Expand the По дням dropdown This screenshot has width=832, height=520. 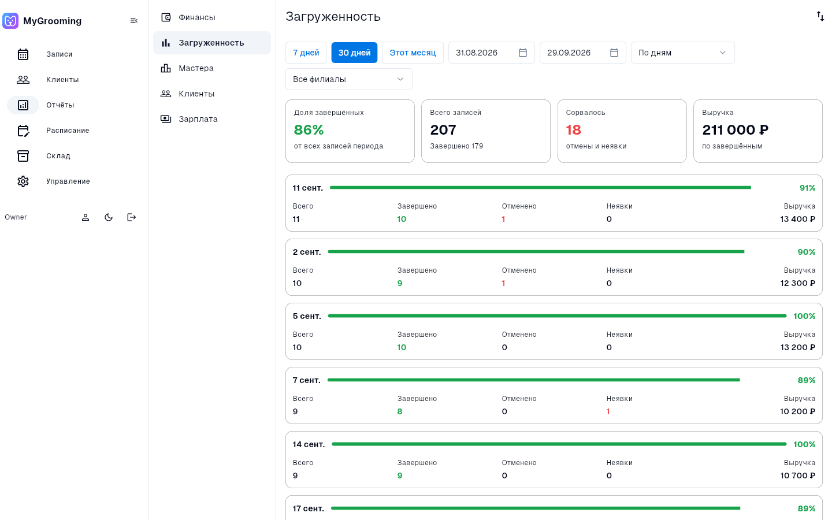683,53
